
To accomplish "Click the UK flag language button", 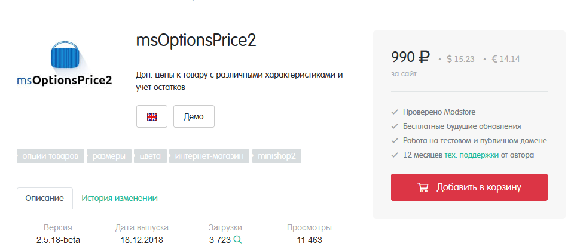I will [x=152, y=116].
